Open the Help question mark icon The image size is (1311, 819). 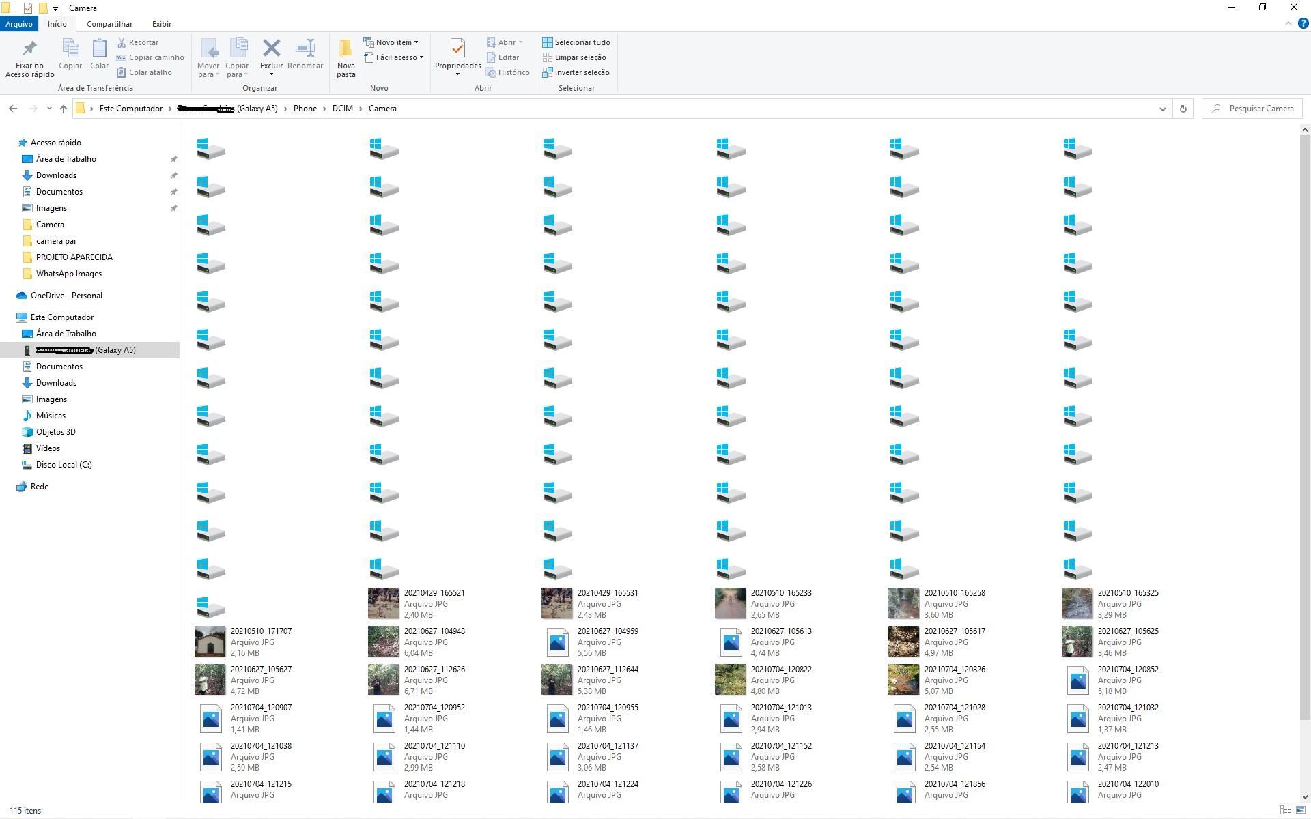click(x=1303, y=23)
